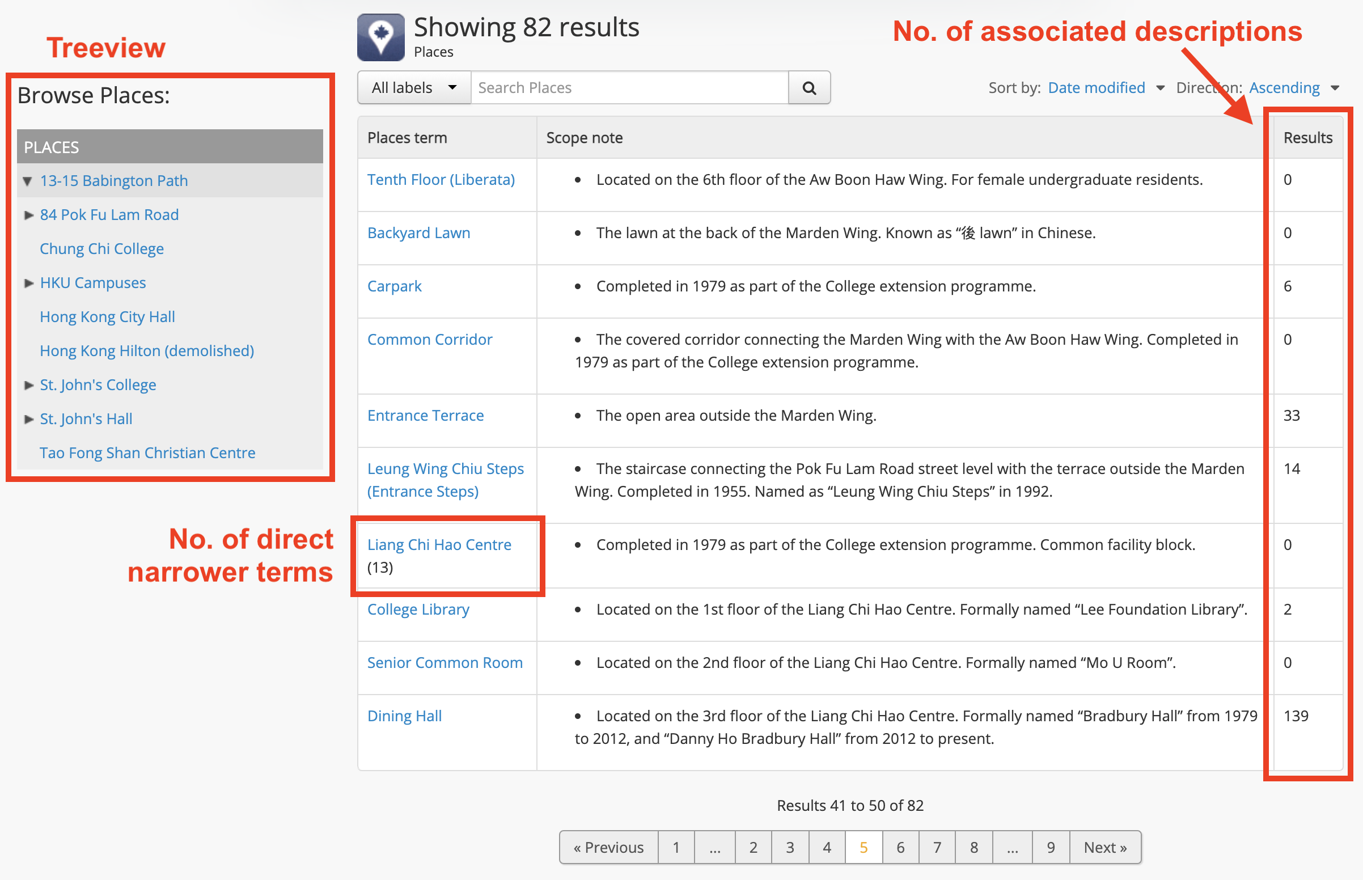The image size is (1363, 880).
Task: Go to page 6 of results
Action: click(900, 848)
